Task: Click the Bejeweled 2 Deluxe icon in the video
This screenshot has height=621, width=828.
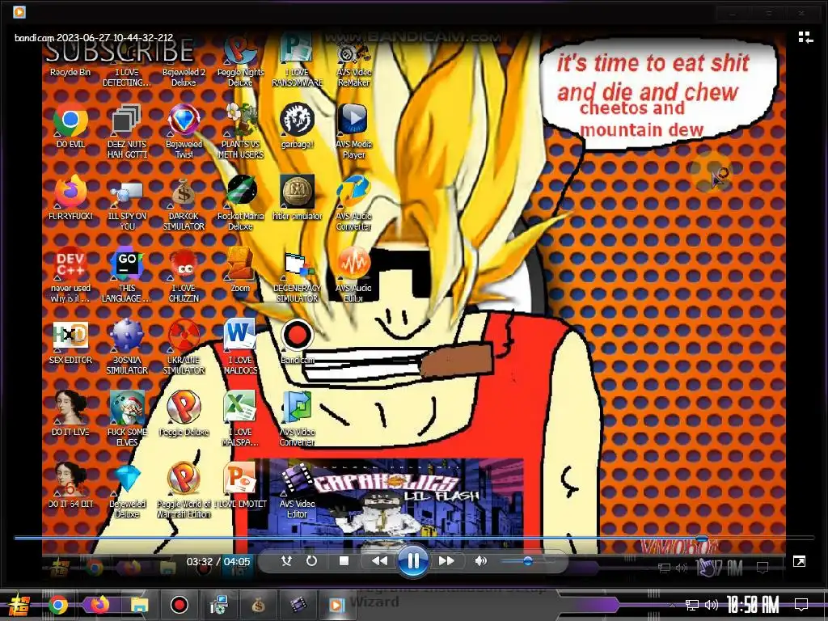Action: point(184,58)
